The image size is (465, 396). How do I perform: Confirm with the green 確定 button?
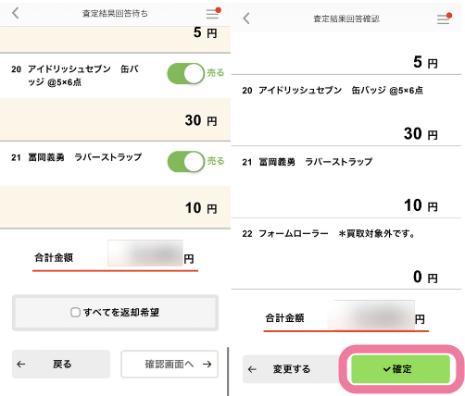pos(400,369)
